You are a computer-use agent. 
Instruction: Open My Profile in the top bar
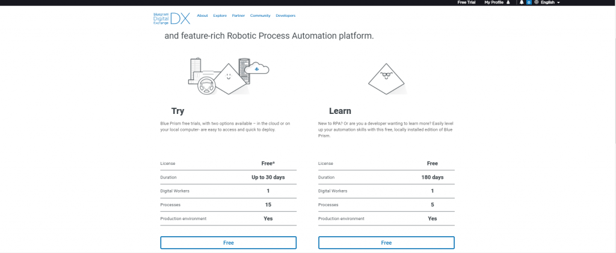click(x=493, y=2)
